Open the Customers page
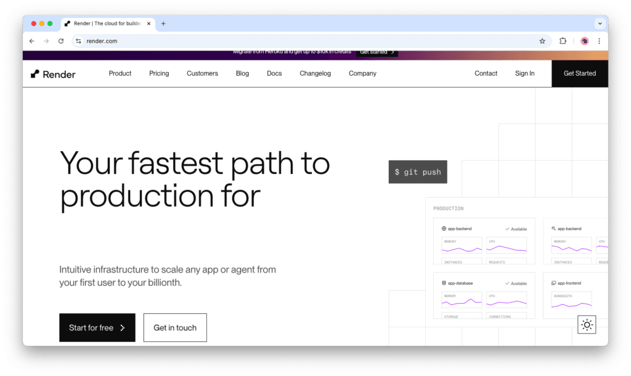This screenshot has width=631, height=376. click(x=202, y=73)
